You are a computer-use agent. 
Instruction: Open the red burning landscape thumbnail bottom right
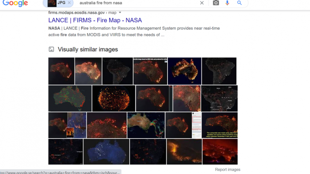coord(220,151)
